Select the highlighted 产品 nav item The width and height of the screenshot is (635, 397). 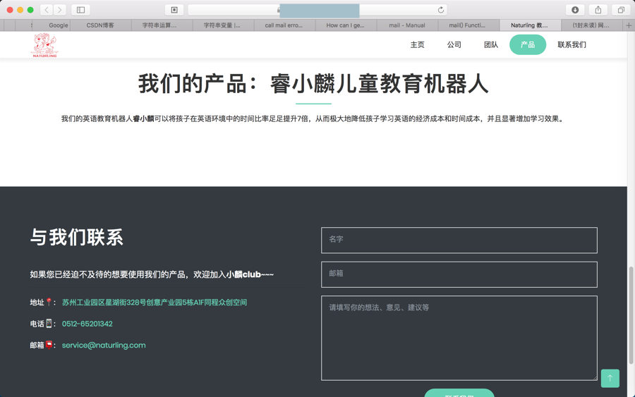point(528,44)
